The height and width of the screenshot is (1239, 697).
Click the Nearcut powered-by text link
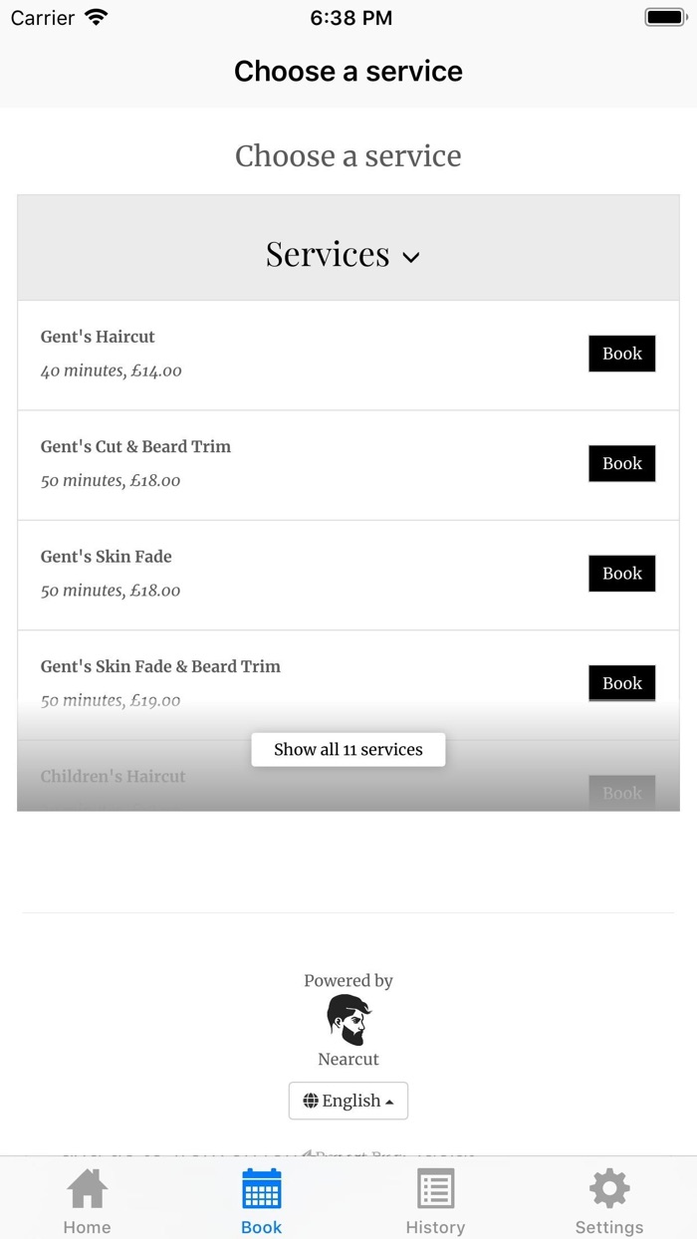tap(348, 1059)
